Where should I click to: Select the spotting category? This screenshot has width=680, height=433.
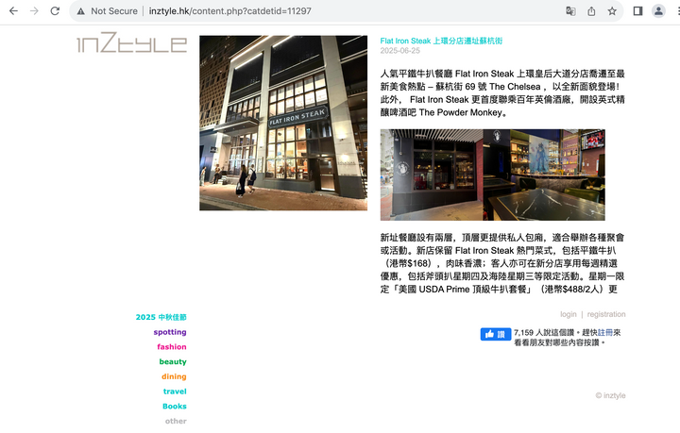pyautogui.click(x=170, y=332)
